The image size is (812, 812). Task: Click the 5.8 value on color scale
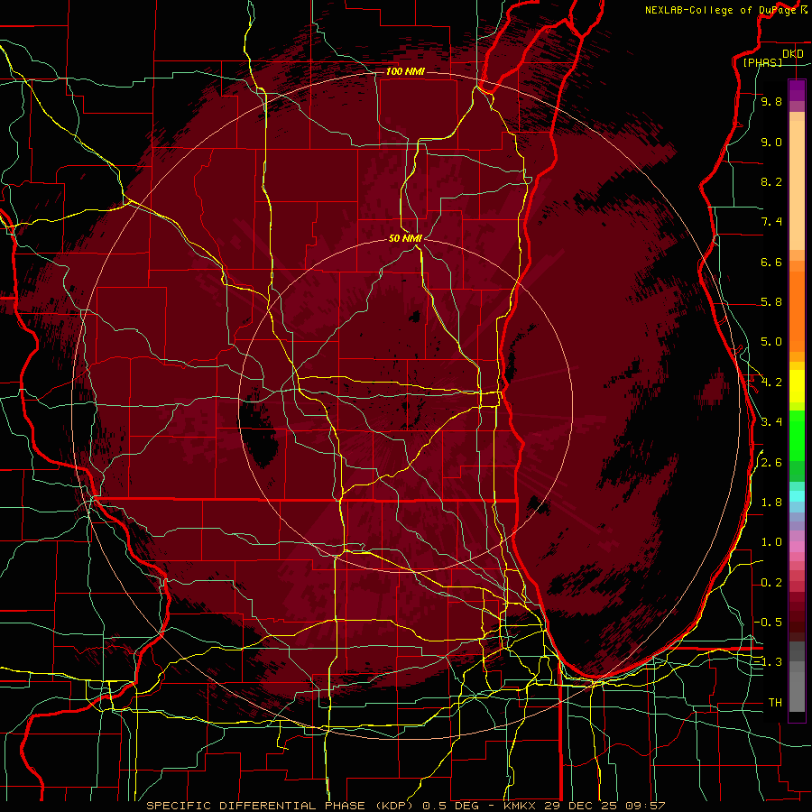point(771,302)
